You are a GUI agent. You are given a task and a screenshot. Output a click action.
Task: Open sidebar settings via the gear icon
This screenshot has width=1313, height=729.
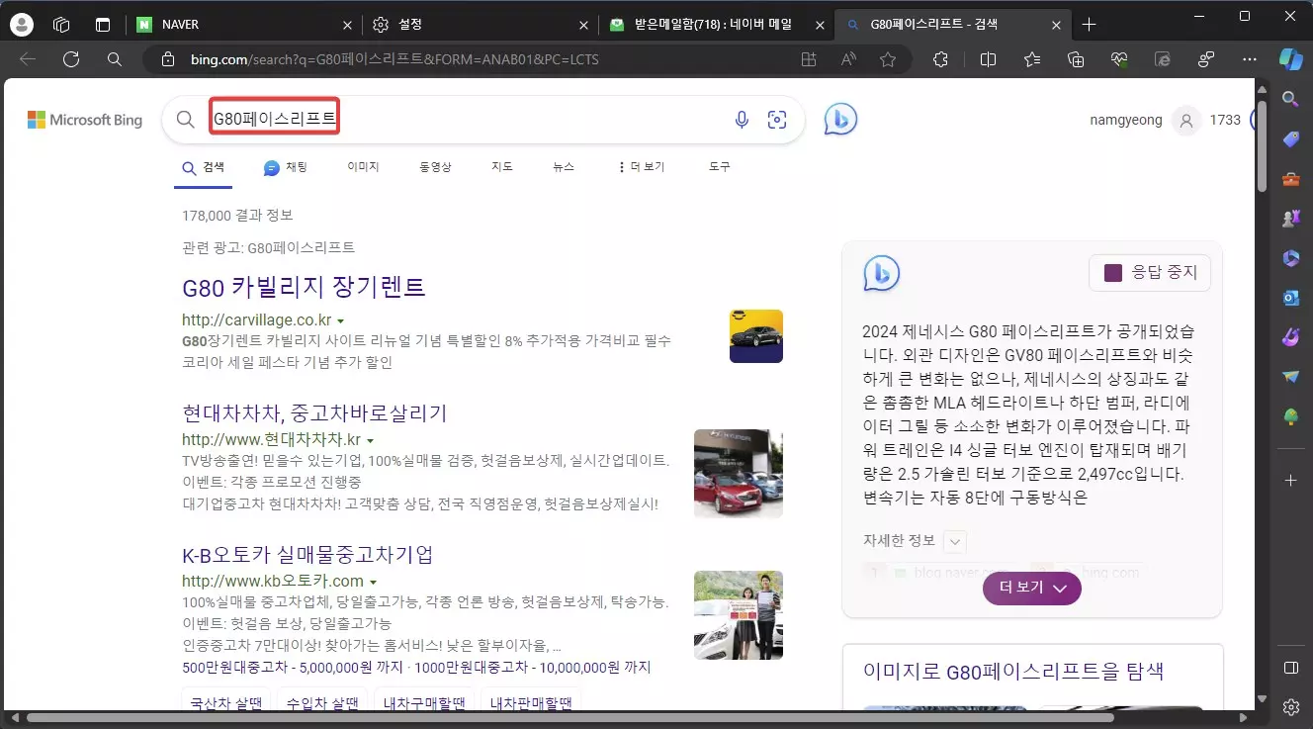[x=1291, y=706]
